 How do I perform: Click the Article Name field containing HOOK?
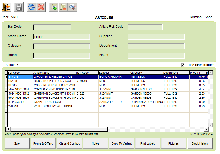[62, 37]
